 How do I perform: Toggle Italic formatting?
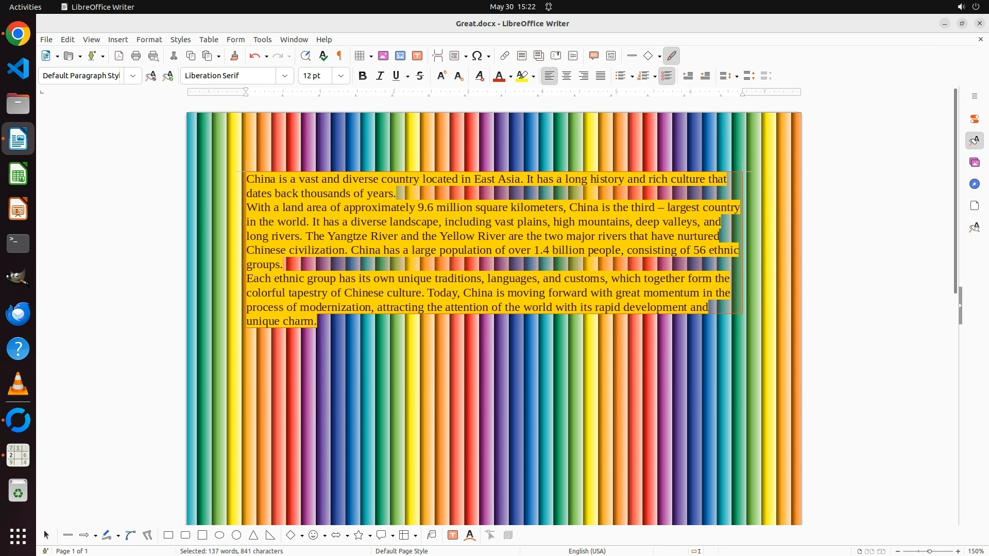[x=380, y=76]
